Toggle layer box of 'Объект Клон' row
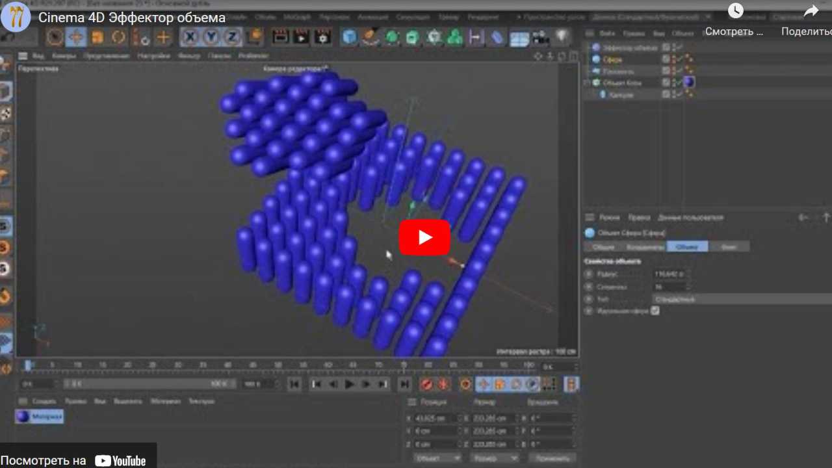Viewport: 832px width, 468px height. coord(666,83)
